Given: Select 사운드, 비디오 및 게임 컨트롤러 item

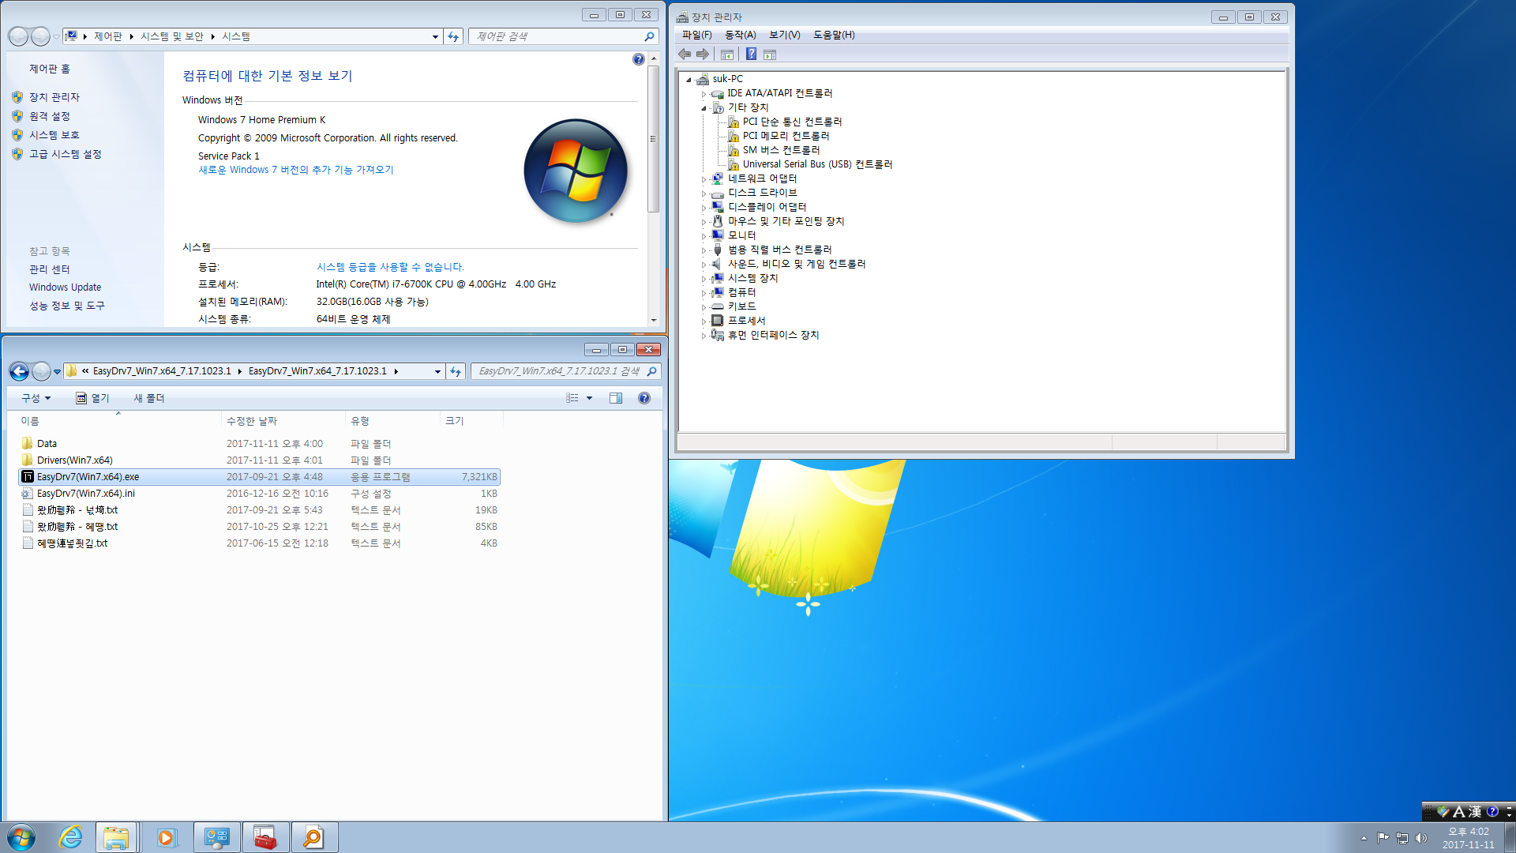Looking at the screenshot, I should (x=797, y=264).
